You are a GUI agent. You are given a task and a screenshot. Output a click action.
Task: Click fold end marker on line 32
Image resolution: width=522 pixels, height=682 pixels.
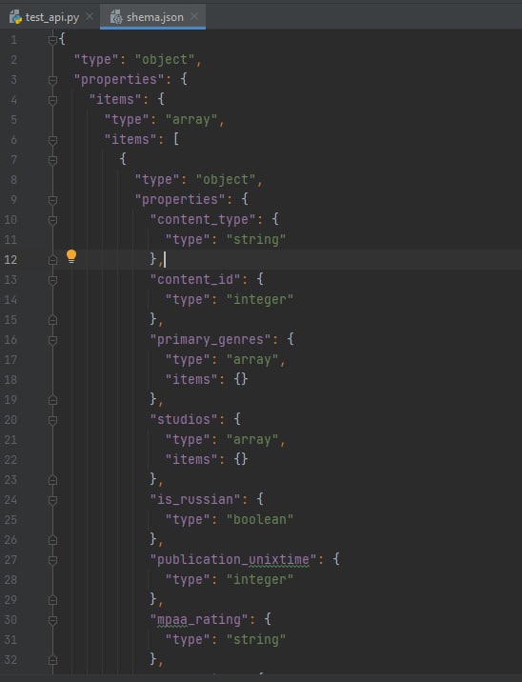pos(52,660)
